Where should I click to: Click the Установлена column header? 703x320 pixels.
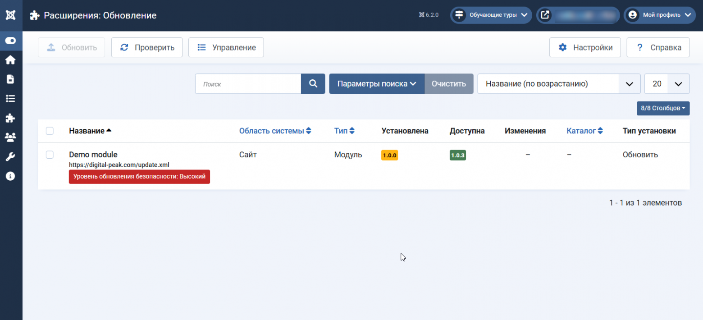(405, 131)
